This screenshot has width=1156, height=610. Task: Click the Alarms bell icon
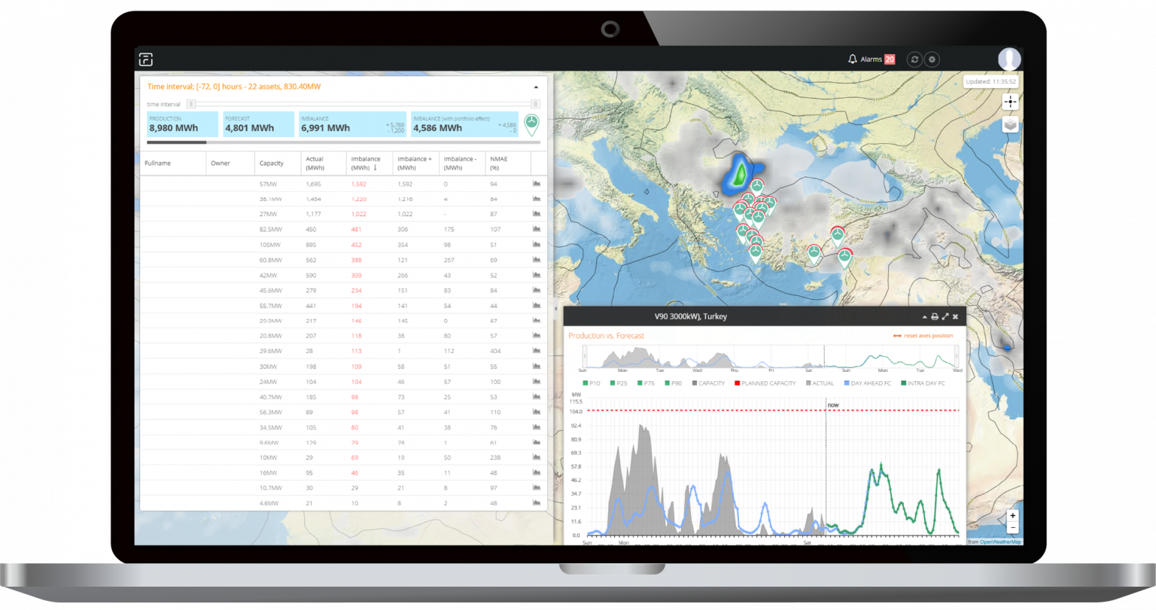pos(853,59)
